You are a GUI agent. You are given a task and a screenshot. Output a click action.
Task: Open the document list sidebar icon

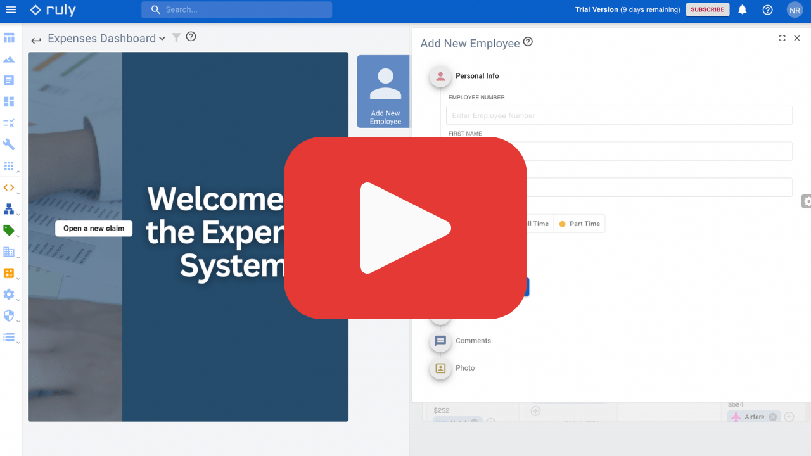pyautogui.click(x=9, y=80)
